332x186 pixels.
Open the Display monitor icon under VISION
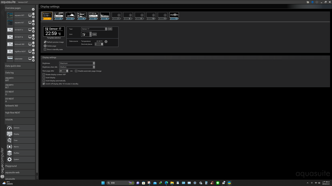(x=10, y=134)
